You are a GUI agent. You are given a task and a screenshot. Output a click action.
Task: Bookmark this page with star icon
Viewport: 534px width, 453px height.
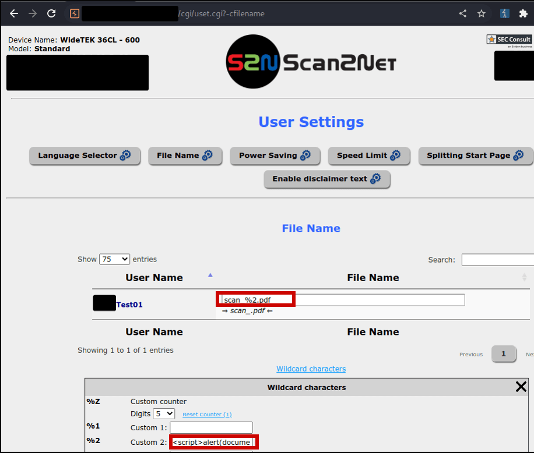(x=482, y=13)
